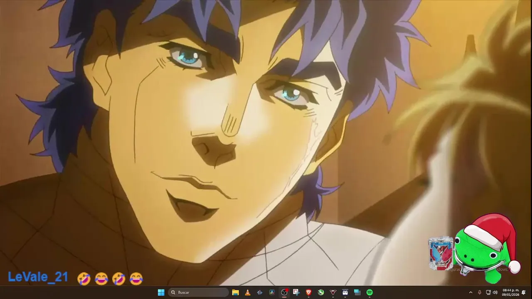Open the blue arrow app in taskbar
The width and height of the screenshot is (532, 299).
click(x=260, y=292)
